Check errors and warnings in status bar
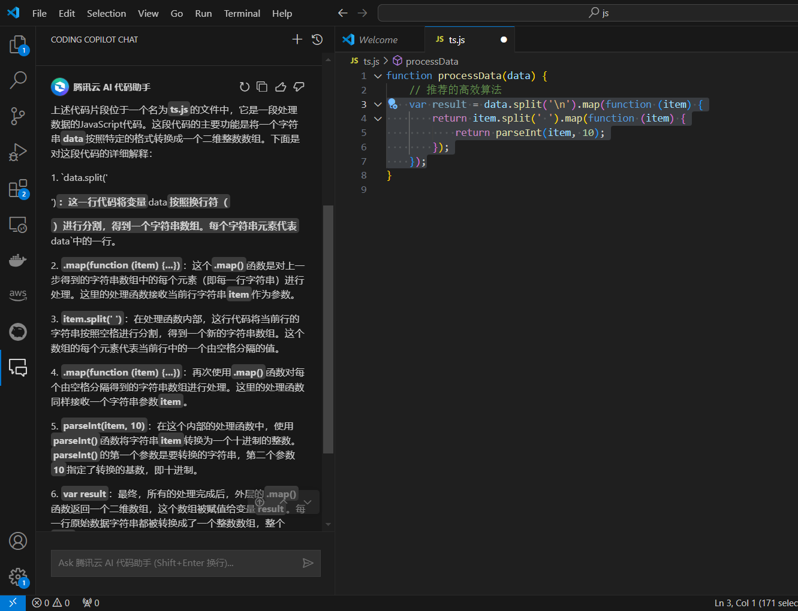Image resolution: width=798 pixels, height=611 pixels. point(51,603)
